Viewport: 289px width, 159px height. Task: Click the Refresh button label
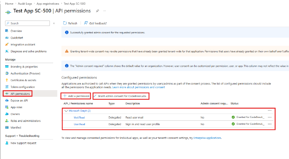coord(73,23)
